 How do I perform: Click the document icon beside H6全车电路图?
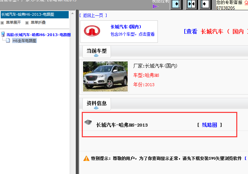tap(8, 40)
